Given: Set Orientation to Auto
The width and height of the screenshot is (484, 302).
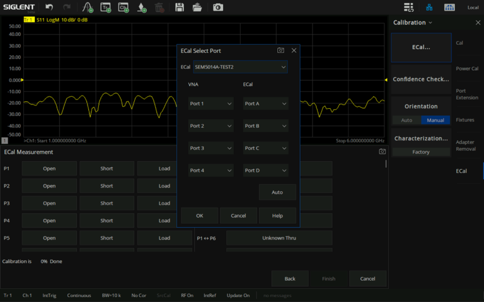Looking at the screenshot, I should click(x=406, y=120).
